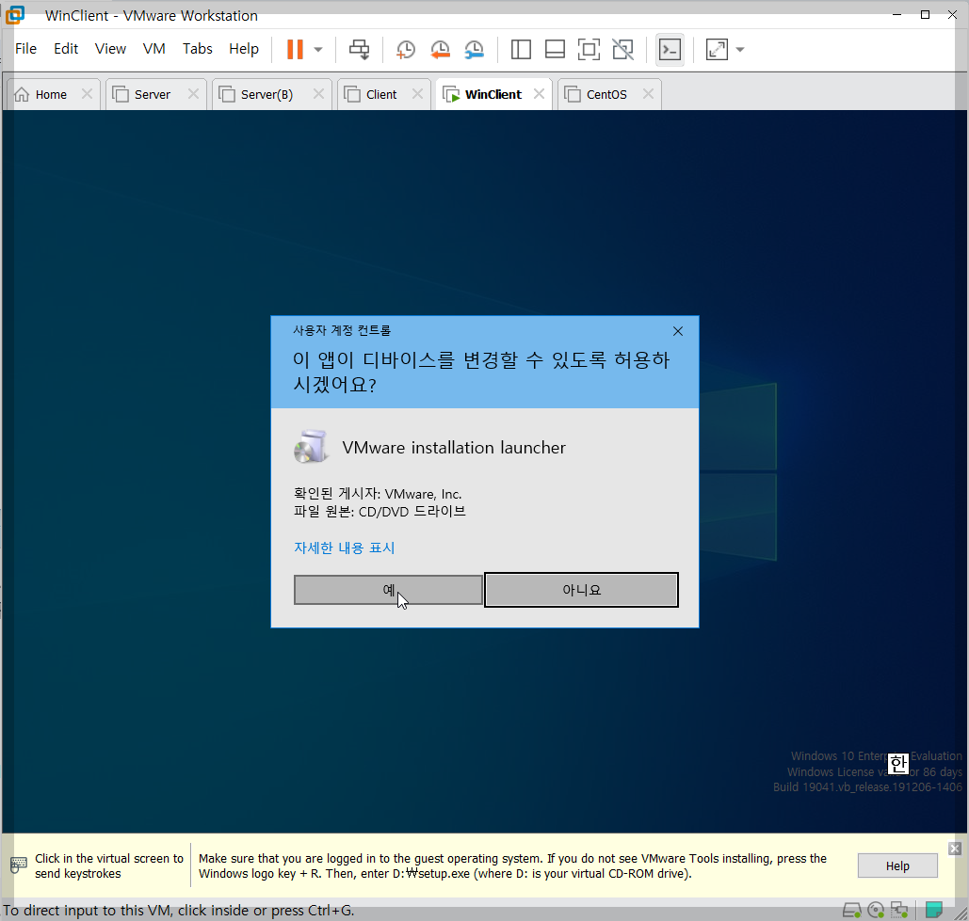Image resolution: width=969 pixels, height=921 pixels.
Task: Pause the virtual machine
Action: click(x=295, y=49)
